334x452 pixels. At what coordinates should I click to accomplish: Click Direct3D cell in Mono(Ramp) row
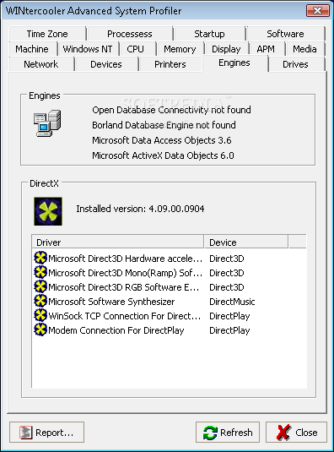tap(226, 273)
